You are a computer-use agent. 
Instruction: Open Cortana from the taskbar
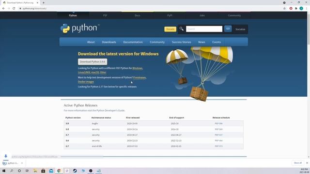[19, 171]
